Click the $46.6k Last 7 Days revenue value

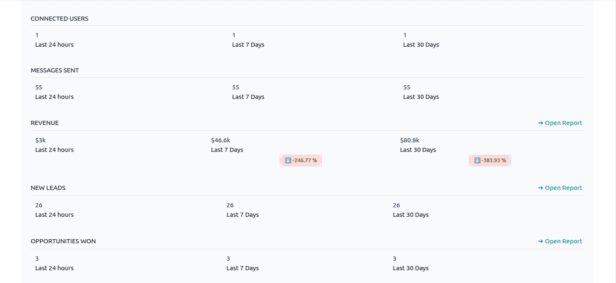(220, 140)
